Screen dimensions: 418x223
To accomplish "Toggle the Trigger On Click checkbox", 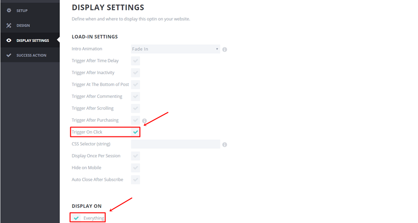I will tap(136, 132).
